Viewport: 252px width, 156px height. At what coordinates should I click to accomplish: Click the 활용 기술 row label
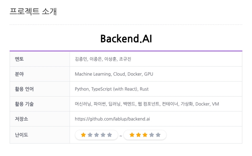pos(24,104)
